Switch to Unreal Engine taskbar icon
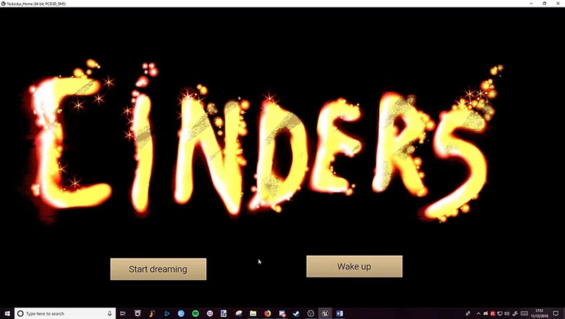Screen dimensions: 565x319 click(325, 314)
